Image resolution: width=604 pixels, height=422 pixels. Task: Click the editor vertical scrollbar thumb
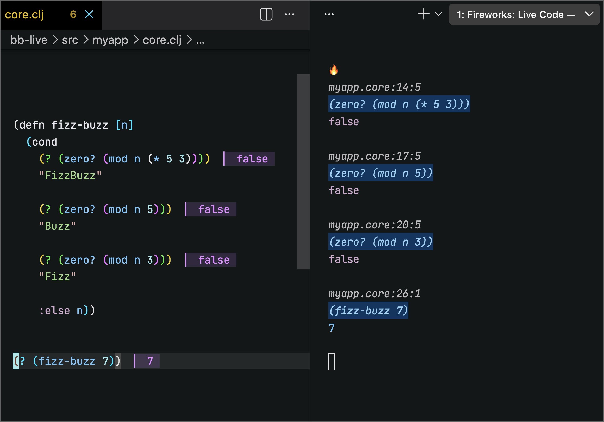point(303,172)
